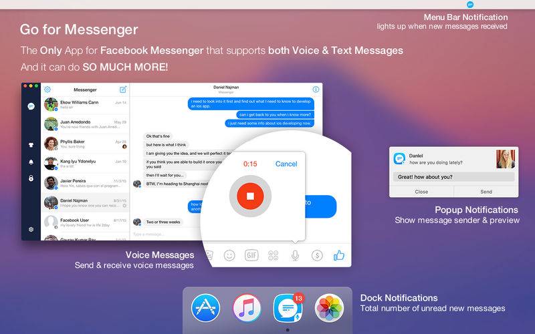
Task: Compose a new message with pencil icon
Action: 123,90
